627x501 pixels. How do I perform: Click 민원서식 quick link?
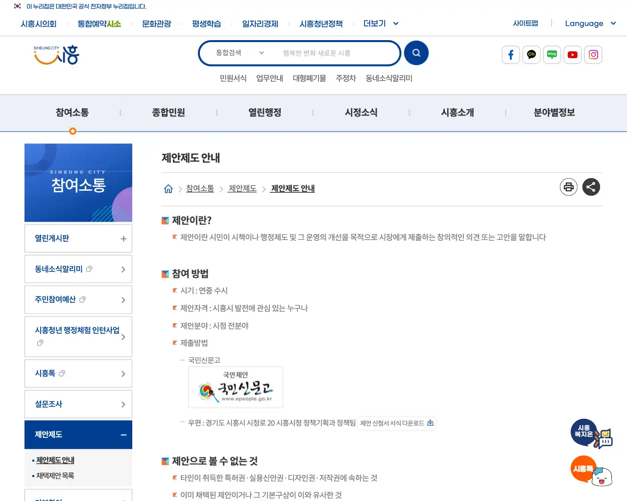point(233,78)
